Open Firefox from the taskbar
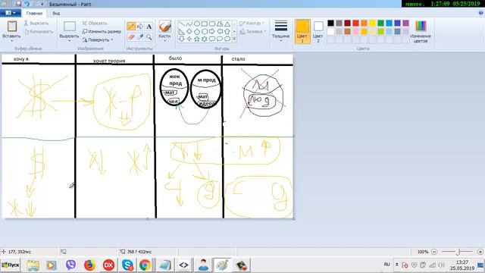The image size is (485, 273). click(x=89, y=265)
